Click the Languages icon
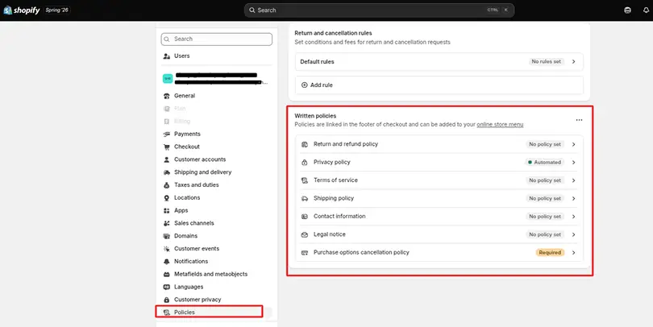653x327 pixels. pyautogui.click(x=167, y=287)
